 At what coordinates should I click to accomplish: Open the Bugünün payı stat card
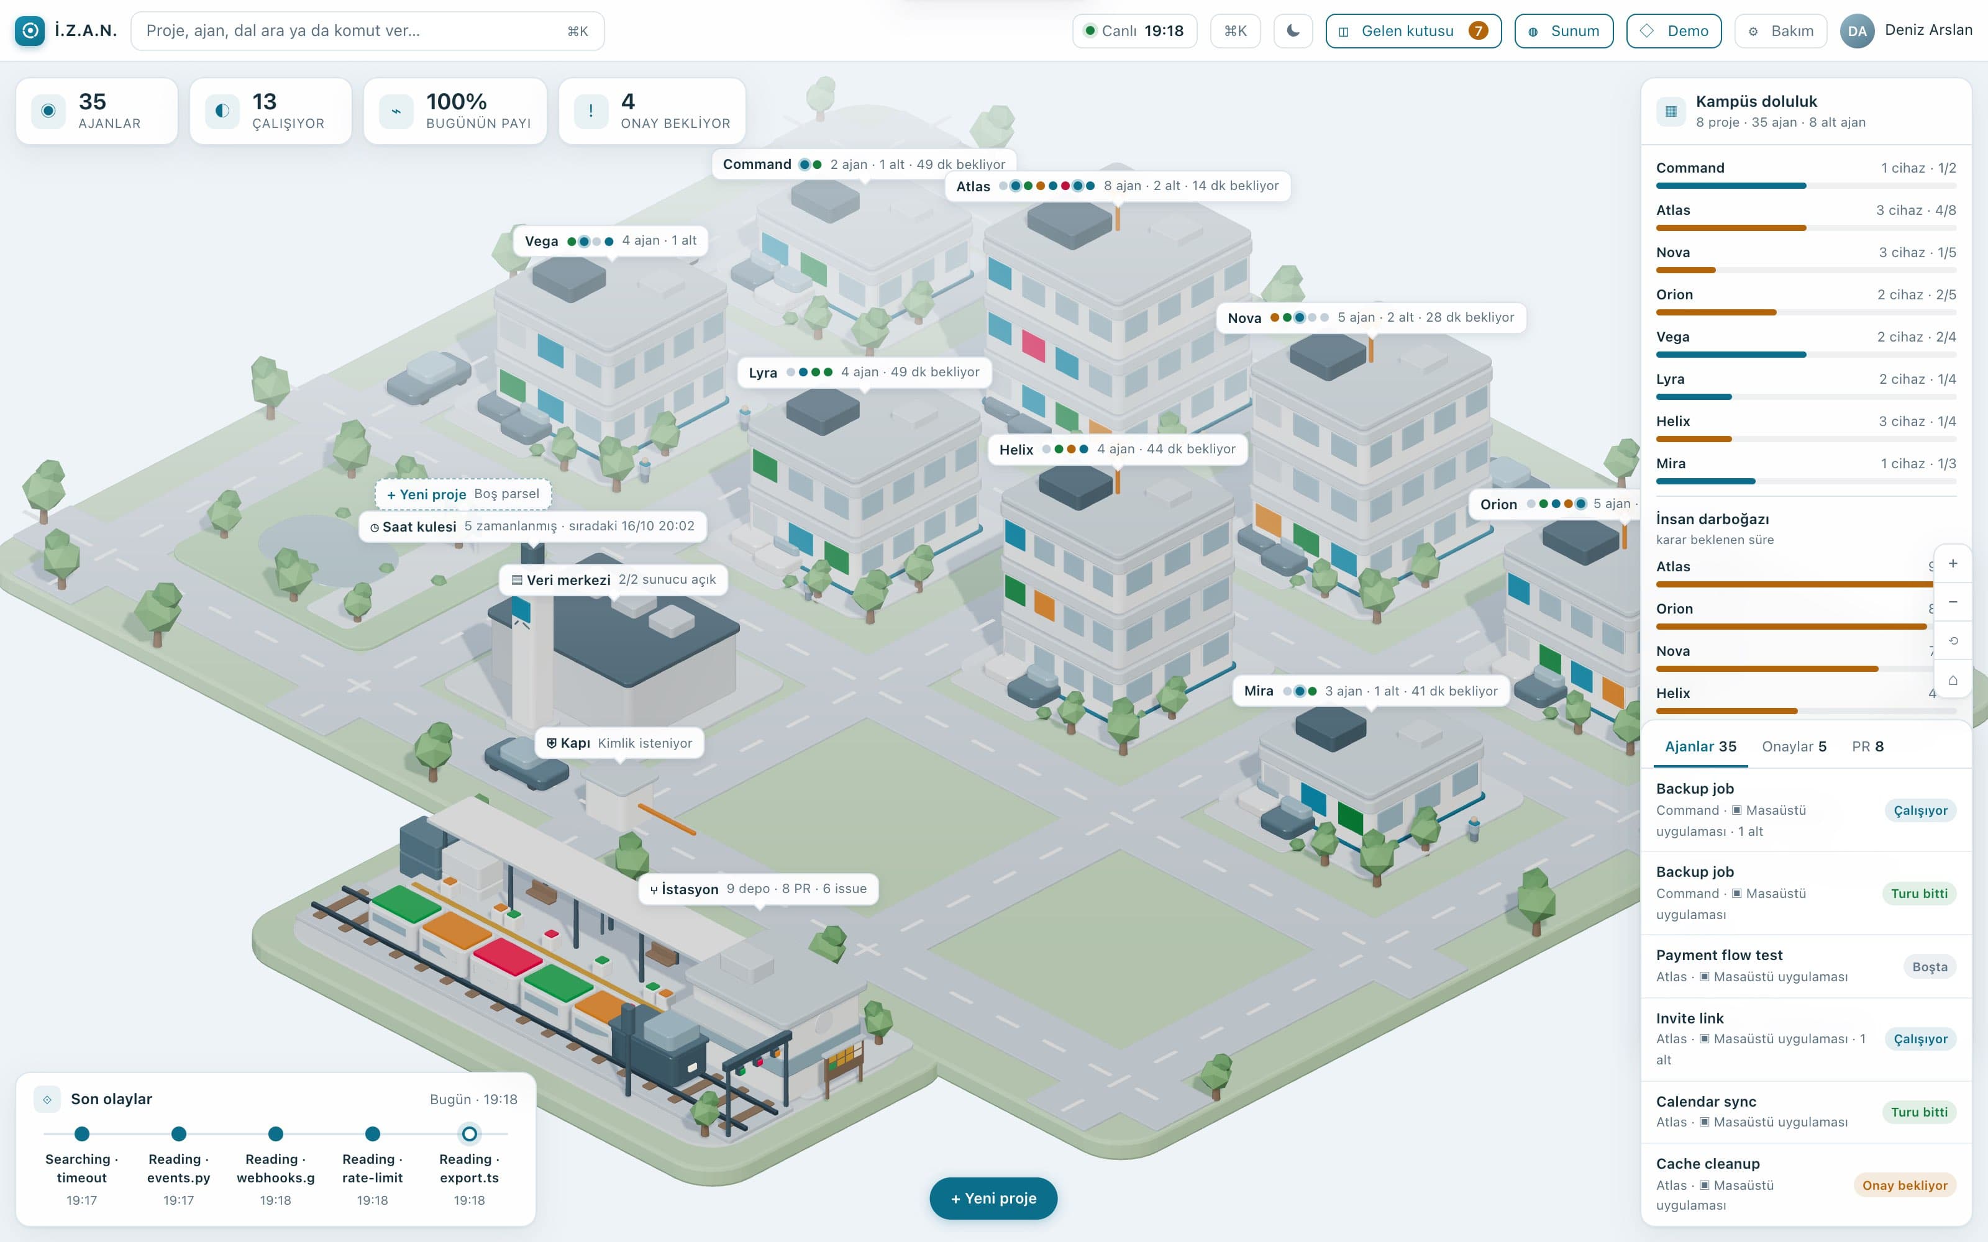(x=455, y=111)
